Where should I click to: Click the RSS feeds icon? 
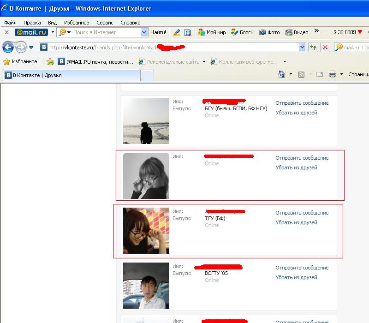pos(301,74)
